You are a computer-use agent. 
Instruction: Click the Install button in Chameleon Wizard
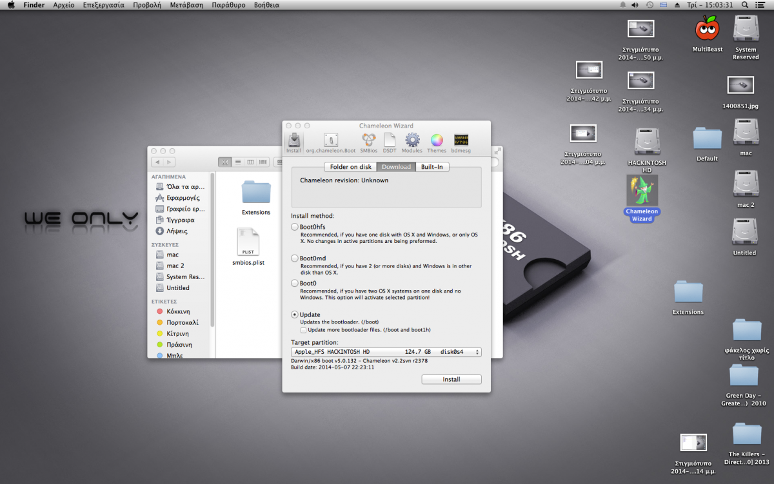pyautogui.click(x=451, y=380)
